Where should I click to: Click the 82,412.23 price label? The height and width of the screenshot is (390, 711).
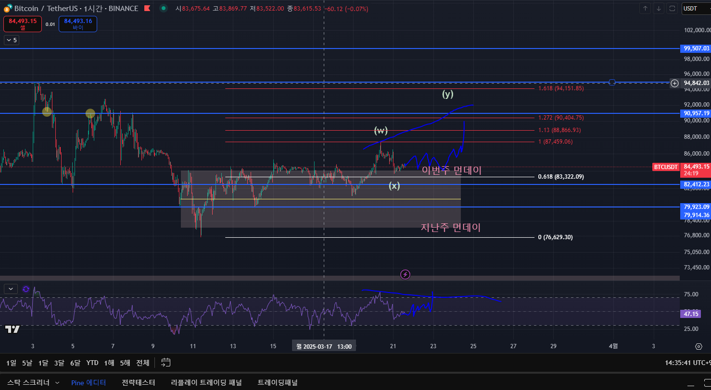point(696,184)
